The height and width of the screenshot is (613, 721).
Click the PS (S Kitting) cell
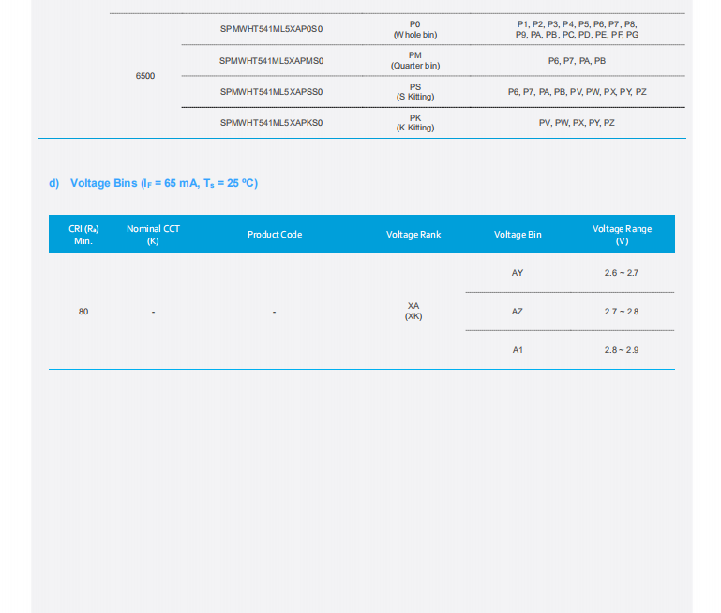click(415, 92)
